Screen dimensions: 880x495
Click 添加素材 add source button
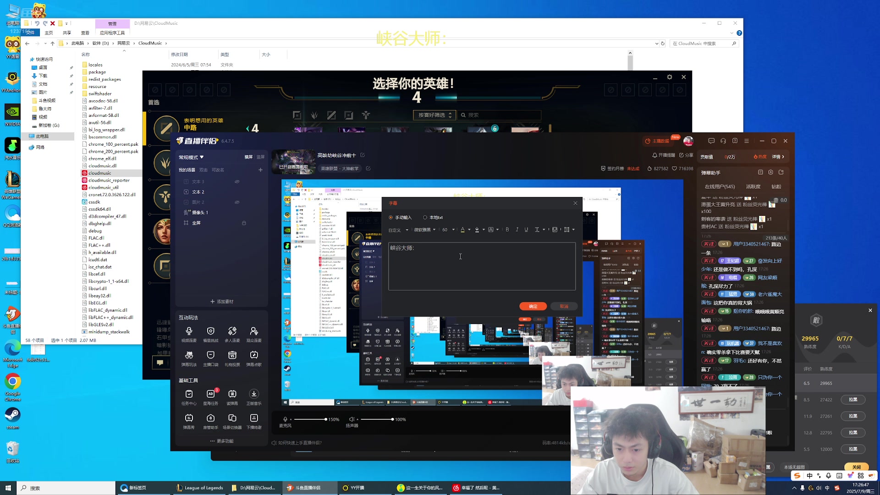point(222,302)
